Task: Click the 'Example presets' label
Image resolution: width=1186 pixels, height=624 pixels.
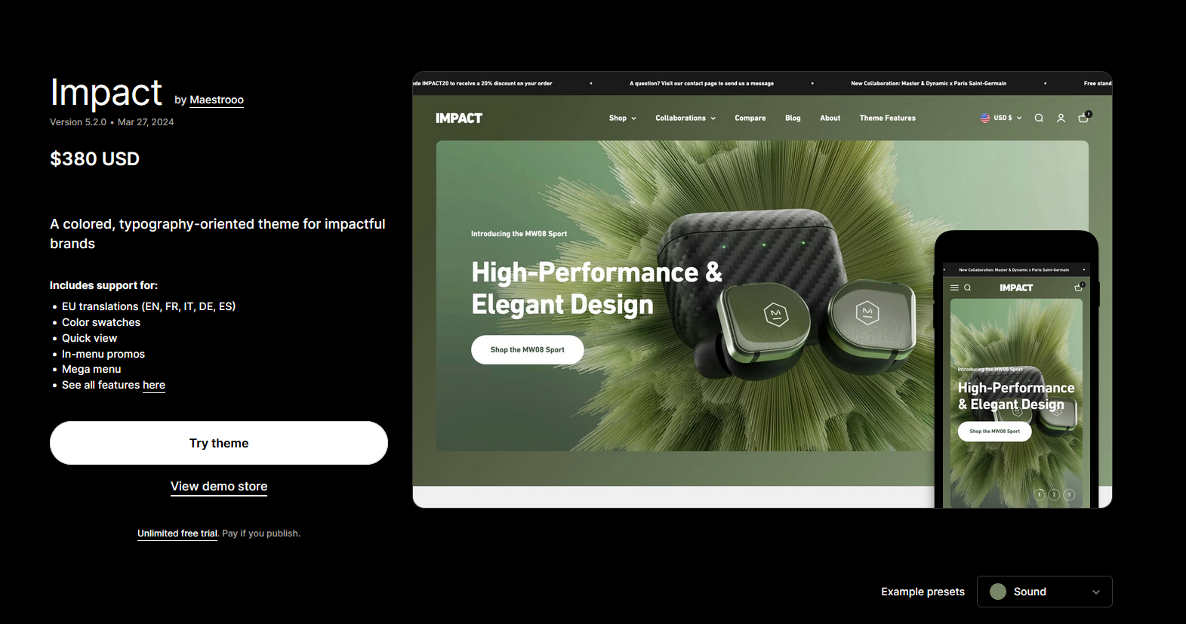Action: (923, 592)
